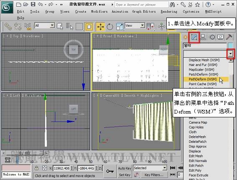
Task: Switch to the Modify panel tab
Action: pyautogui.click(x=194, y=37)
